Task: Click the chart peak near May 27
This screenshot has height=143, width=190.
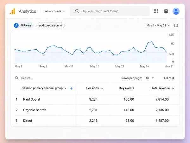Action: tap(151, 42)
